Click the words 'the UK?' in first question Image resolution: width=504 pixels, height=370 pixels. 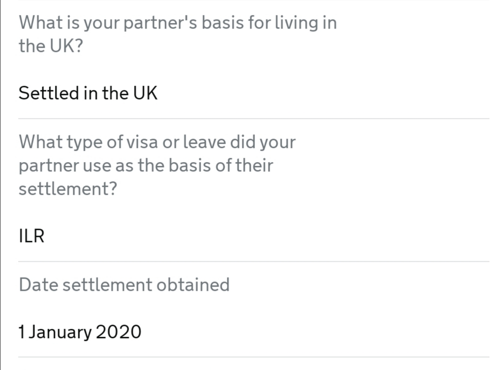tap(51, 45)
